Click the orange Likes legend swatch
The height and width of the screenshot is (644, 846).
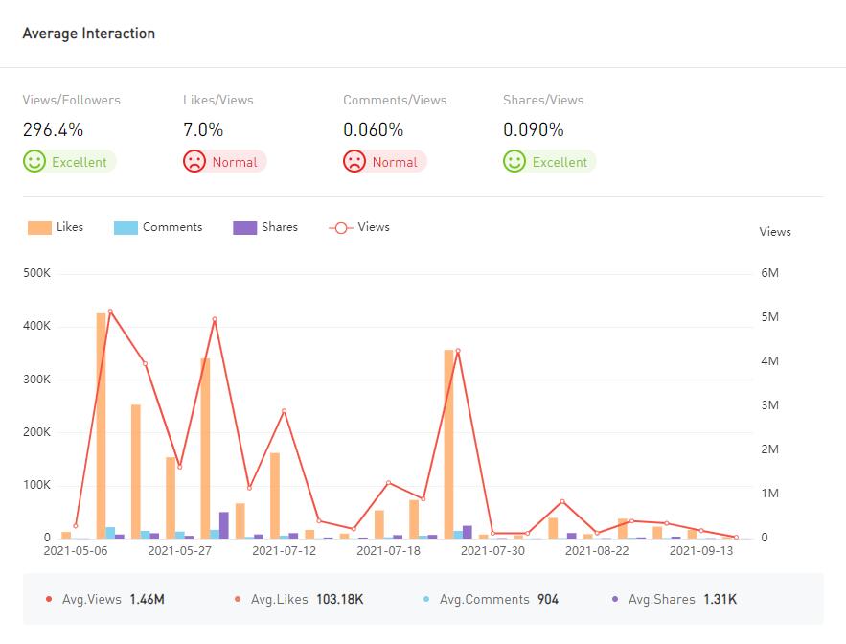39,228
